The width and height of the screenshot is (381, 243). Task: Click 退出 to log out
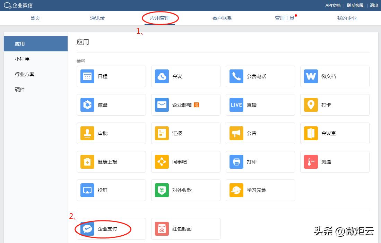(374, 6)
